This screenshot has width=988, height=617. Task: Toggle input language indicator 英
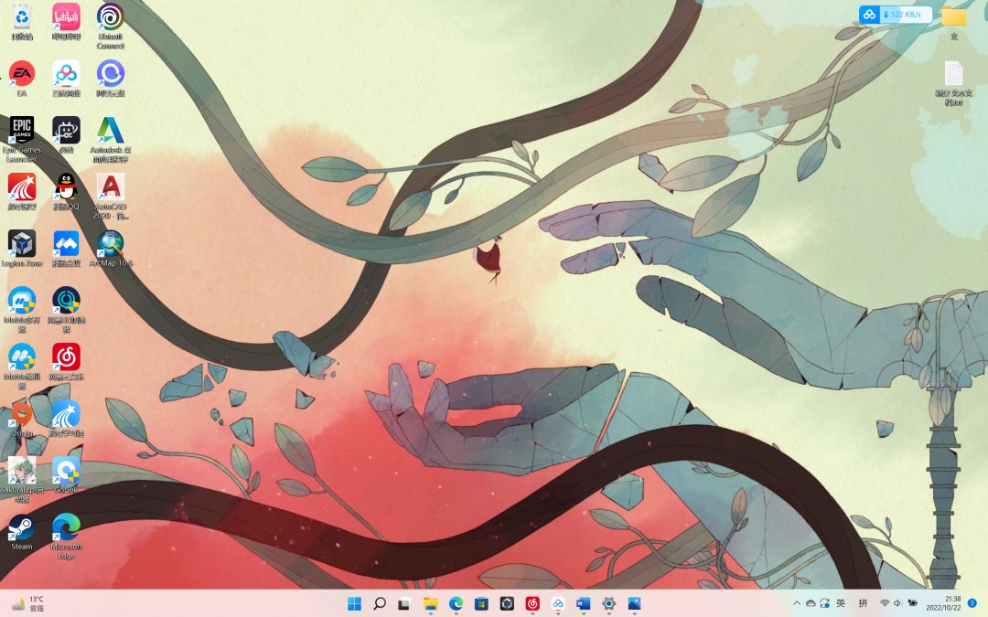[x=841, y=603]
